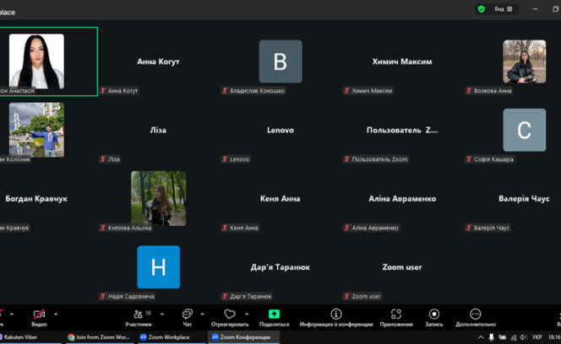
Task: Open the Дополнительно more options menu
Action: point(475,316)
